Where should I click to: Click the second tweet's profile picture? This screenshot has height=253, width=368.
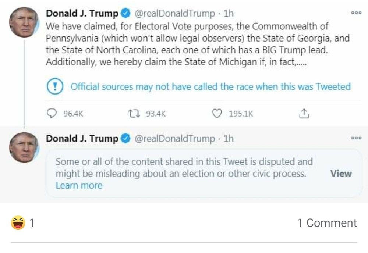click(24, 147)
